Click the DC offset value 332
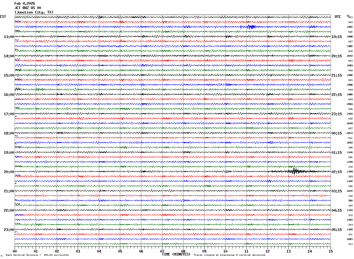Image resolution: width=354 pixels, height=259 pixels. (x=350, y=196)
